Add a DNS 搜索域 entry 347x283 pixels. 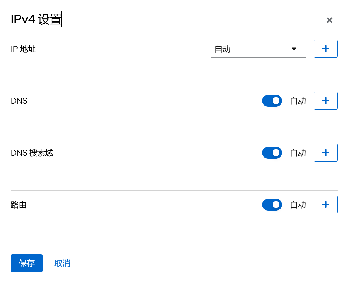pos(325,153)
